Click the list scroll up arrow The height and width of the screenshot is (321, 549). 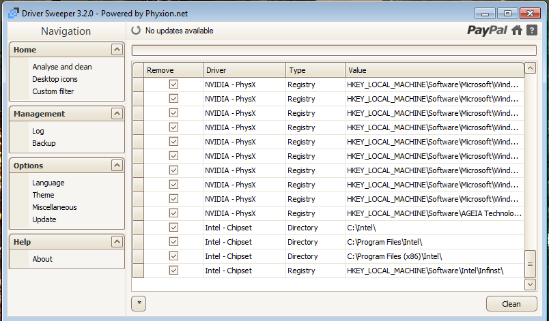point(530,67)
